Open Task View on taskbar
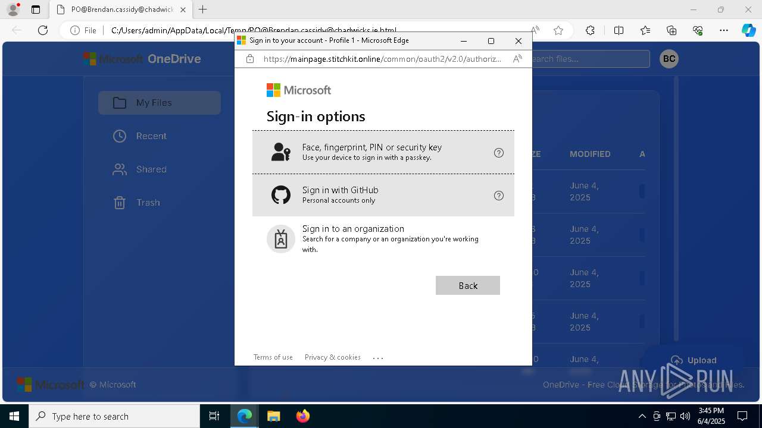Image resolution: width=762 pixels, height=428 pixels. [214, 416]
